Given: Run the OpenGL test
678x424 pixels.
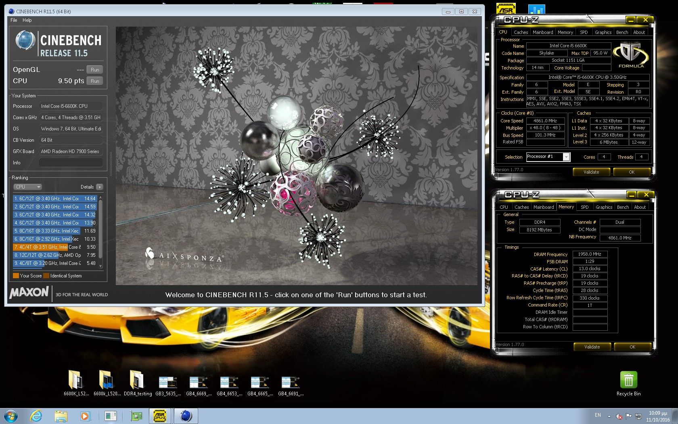Looking at the screenshot, I should pyautogui.click(x=95, y=70).
